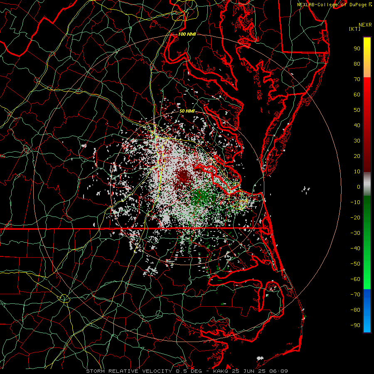This screenshot has height=374, width=374.
Task: Click the -70 knot scale label
Action: [x=355, y=295]
